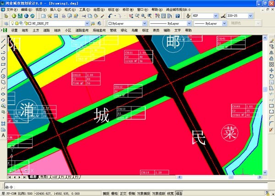Screen dimensions: 275x196
Task: Open the 道路 menu
Action: point(46,30)
